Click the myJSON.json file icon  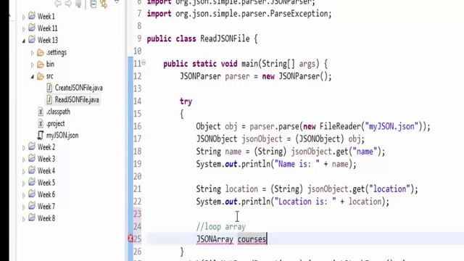coord(41,136)
